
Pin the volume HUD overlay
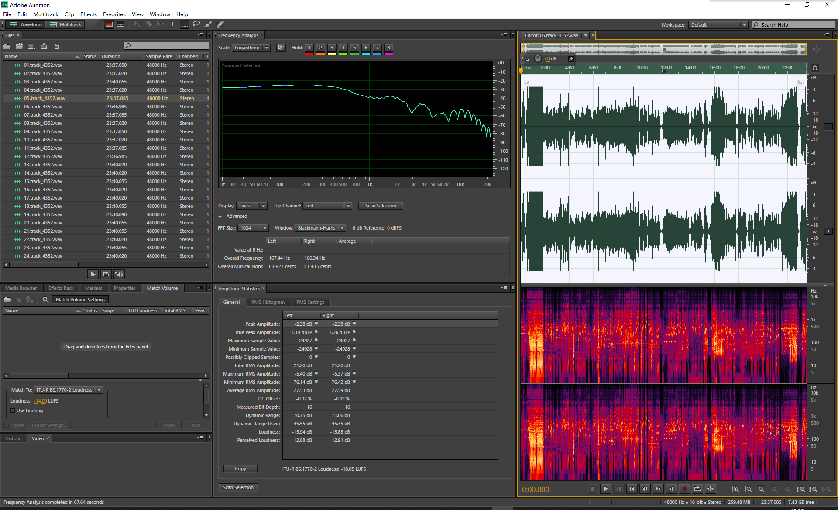571,59
